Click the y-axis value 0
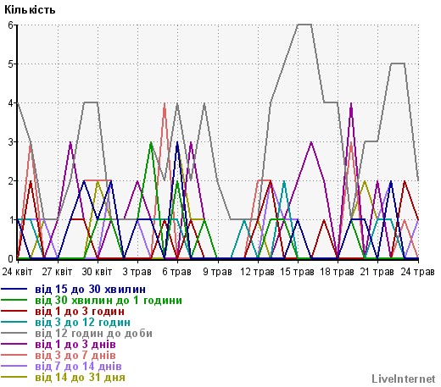 click(x=11, y=258)
